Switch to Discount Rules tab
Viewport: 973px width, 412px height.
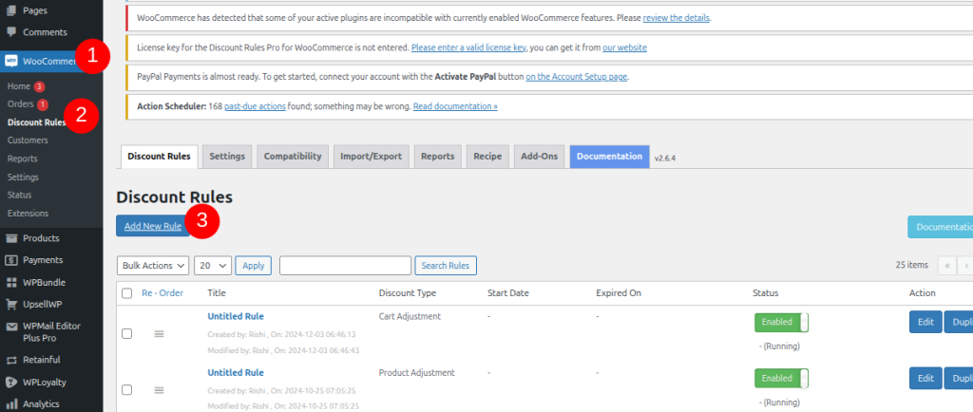(x=159, y=157)
